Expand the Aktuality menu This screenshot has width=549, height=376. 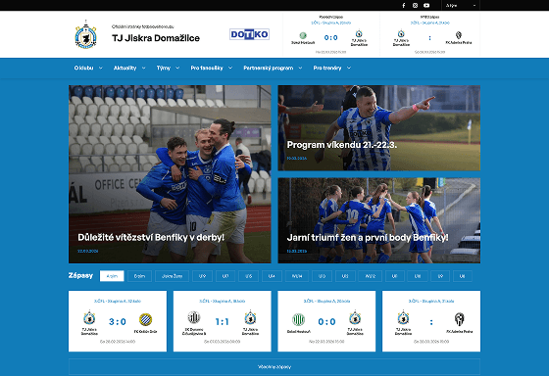coord(129,68)
